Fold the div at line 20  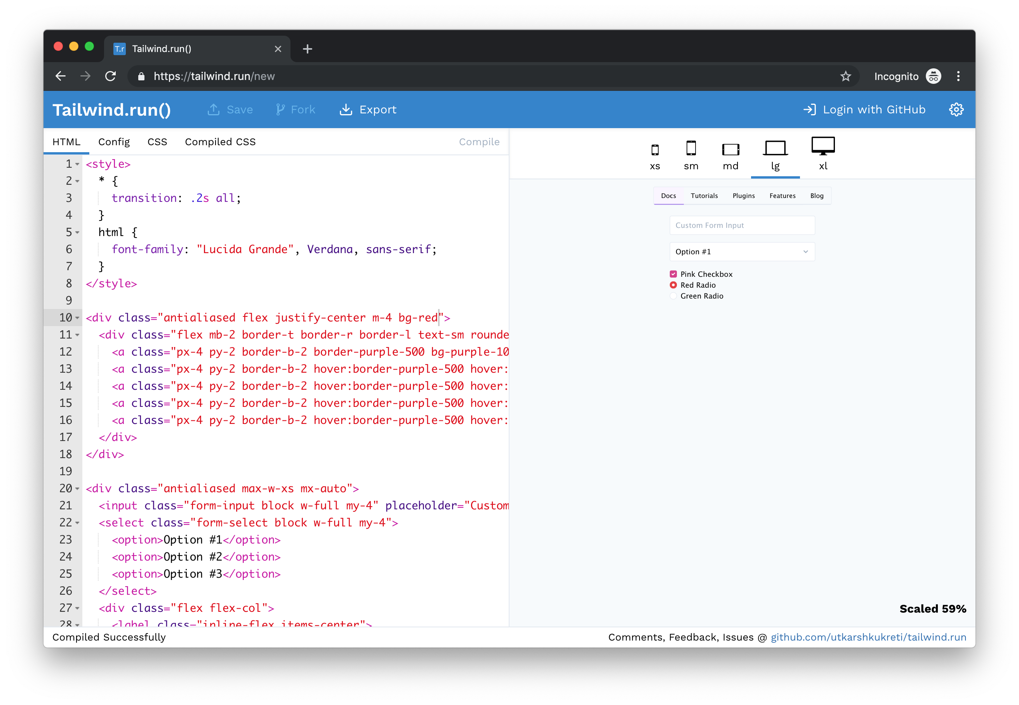click(77, 488)
